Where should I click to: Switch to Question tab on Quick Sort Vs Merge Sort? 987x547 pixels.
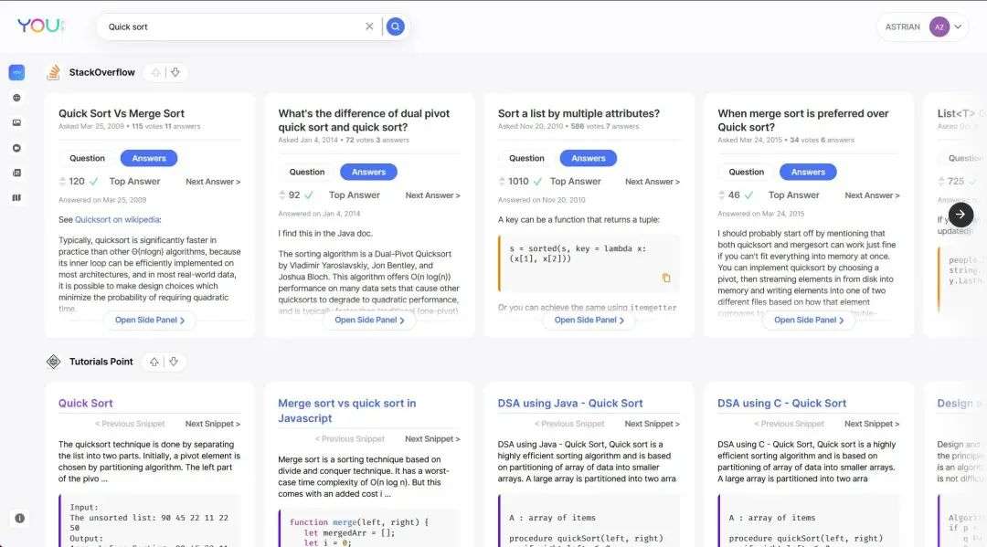point(88,159)
